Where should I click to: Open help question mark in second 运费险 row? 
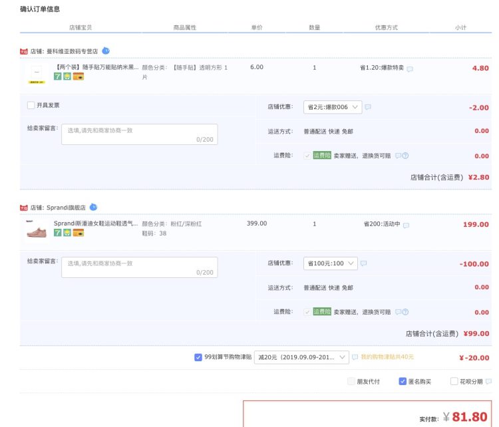pos(405,312)
